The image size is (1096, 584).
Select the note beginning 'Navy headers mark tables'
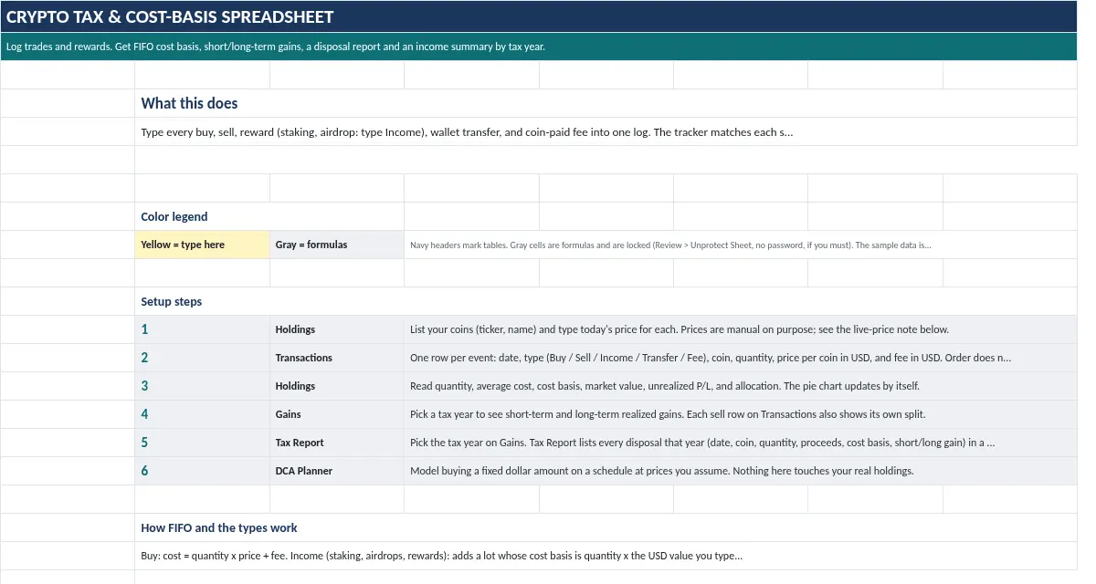pos(741,245)
